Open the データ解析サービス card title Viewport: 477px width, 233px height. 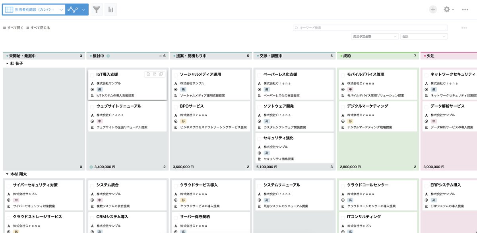pos(448,106)
